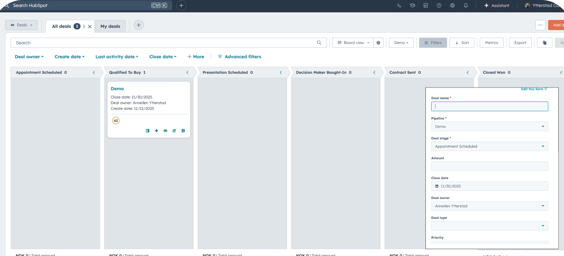Open the Demo pipeline selector in toolbar

401,43
